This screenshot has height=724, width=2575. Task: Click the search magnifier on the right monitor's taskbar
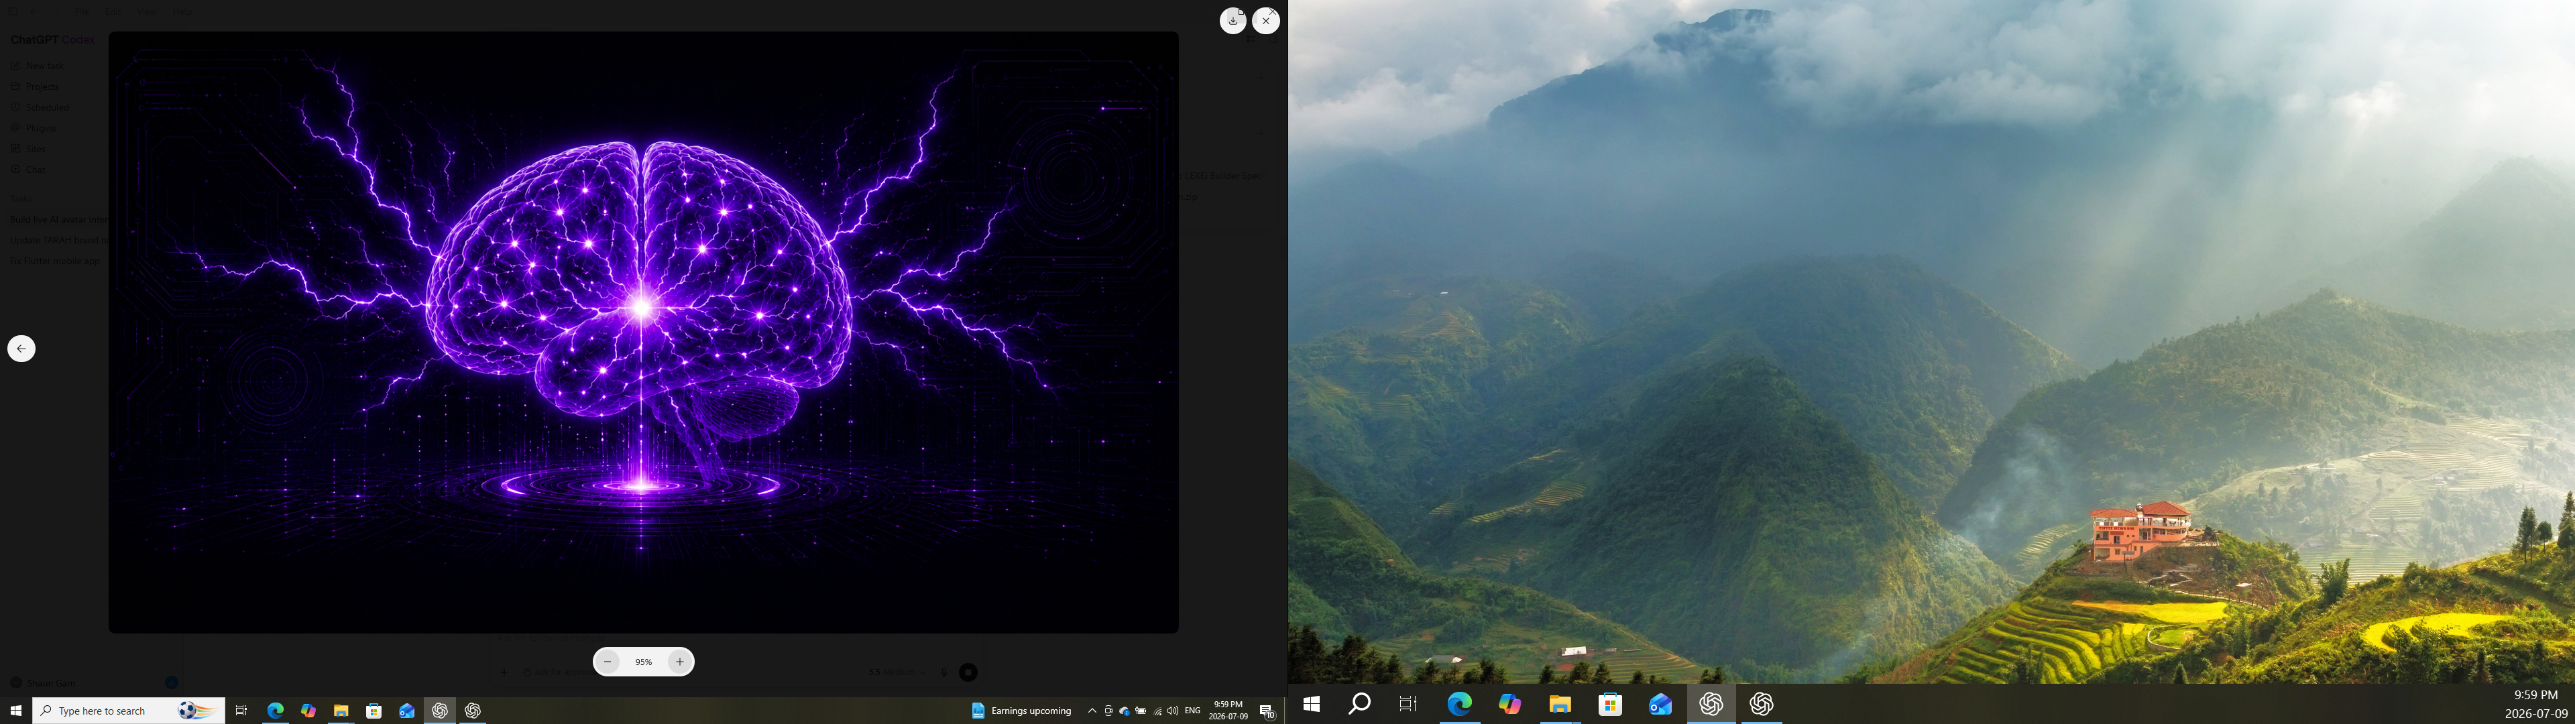[1359, 704]
